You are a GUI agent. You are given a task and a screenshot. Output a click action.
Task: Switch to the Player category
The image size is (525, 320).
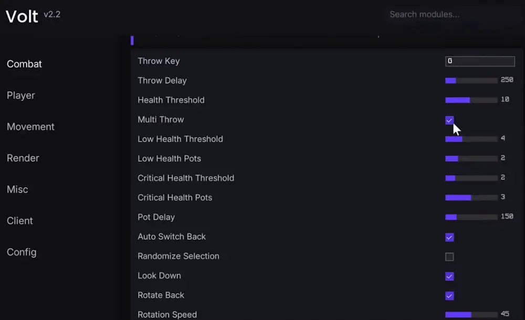click(21, 95)
